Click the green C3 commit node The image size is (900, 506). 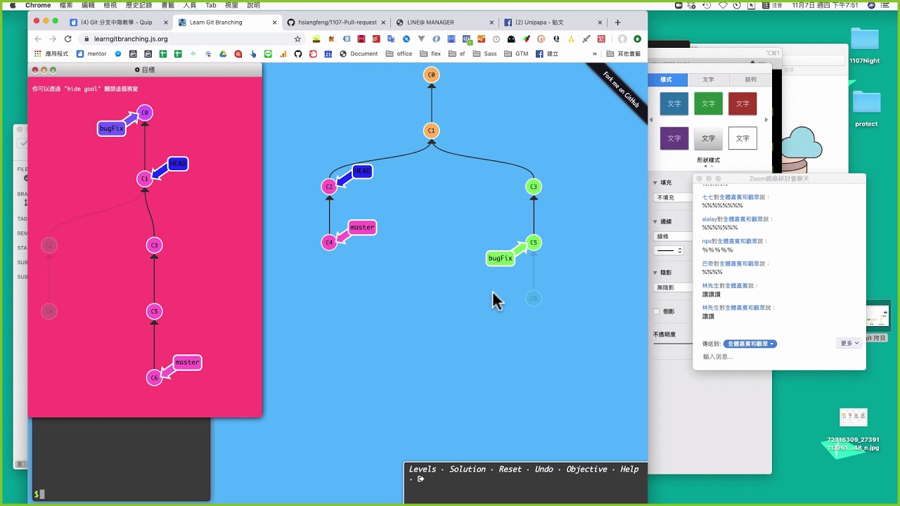pyautogui.click(x=534, y=187)
